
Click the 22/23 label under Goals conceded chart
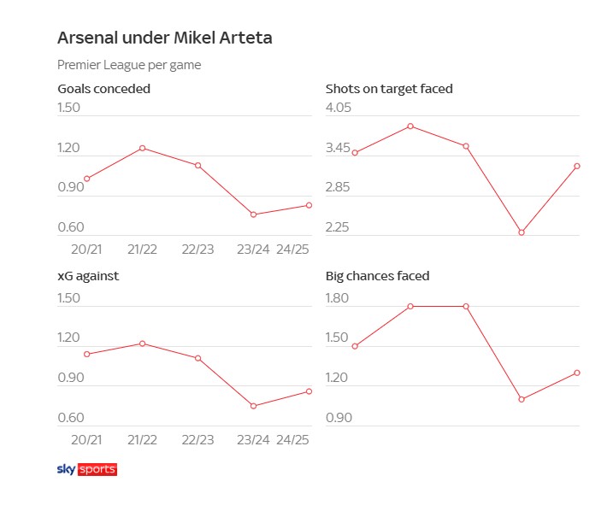tap(197, 250)
